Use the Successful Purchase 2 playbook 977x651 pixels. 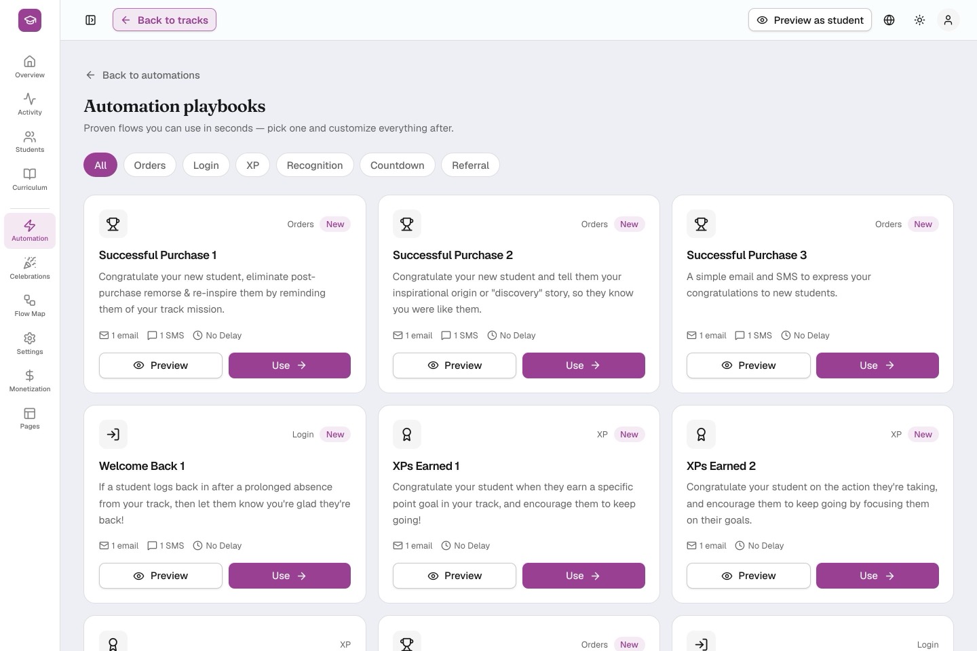pyautogui.click(x=583, y=366)
